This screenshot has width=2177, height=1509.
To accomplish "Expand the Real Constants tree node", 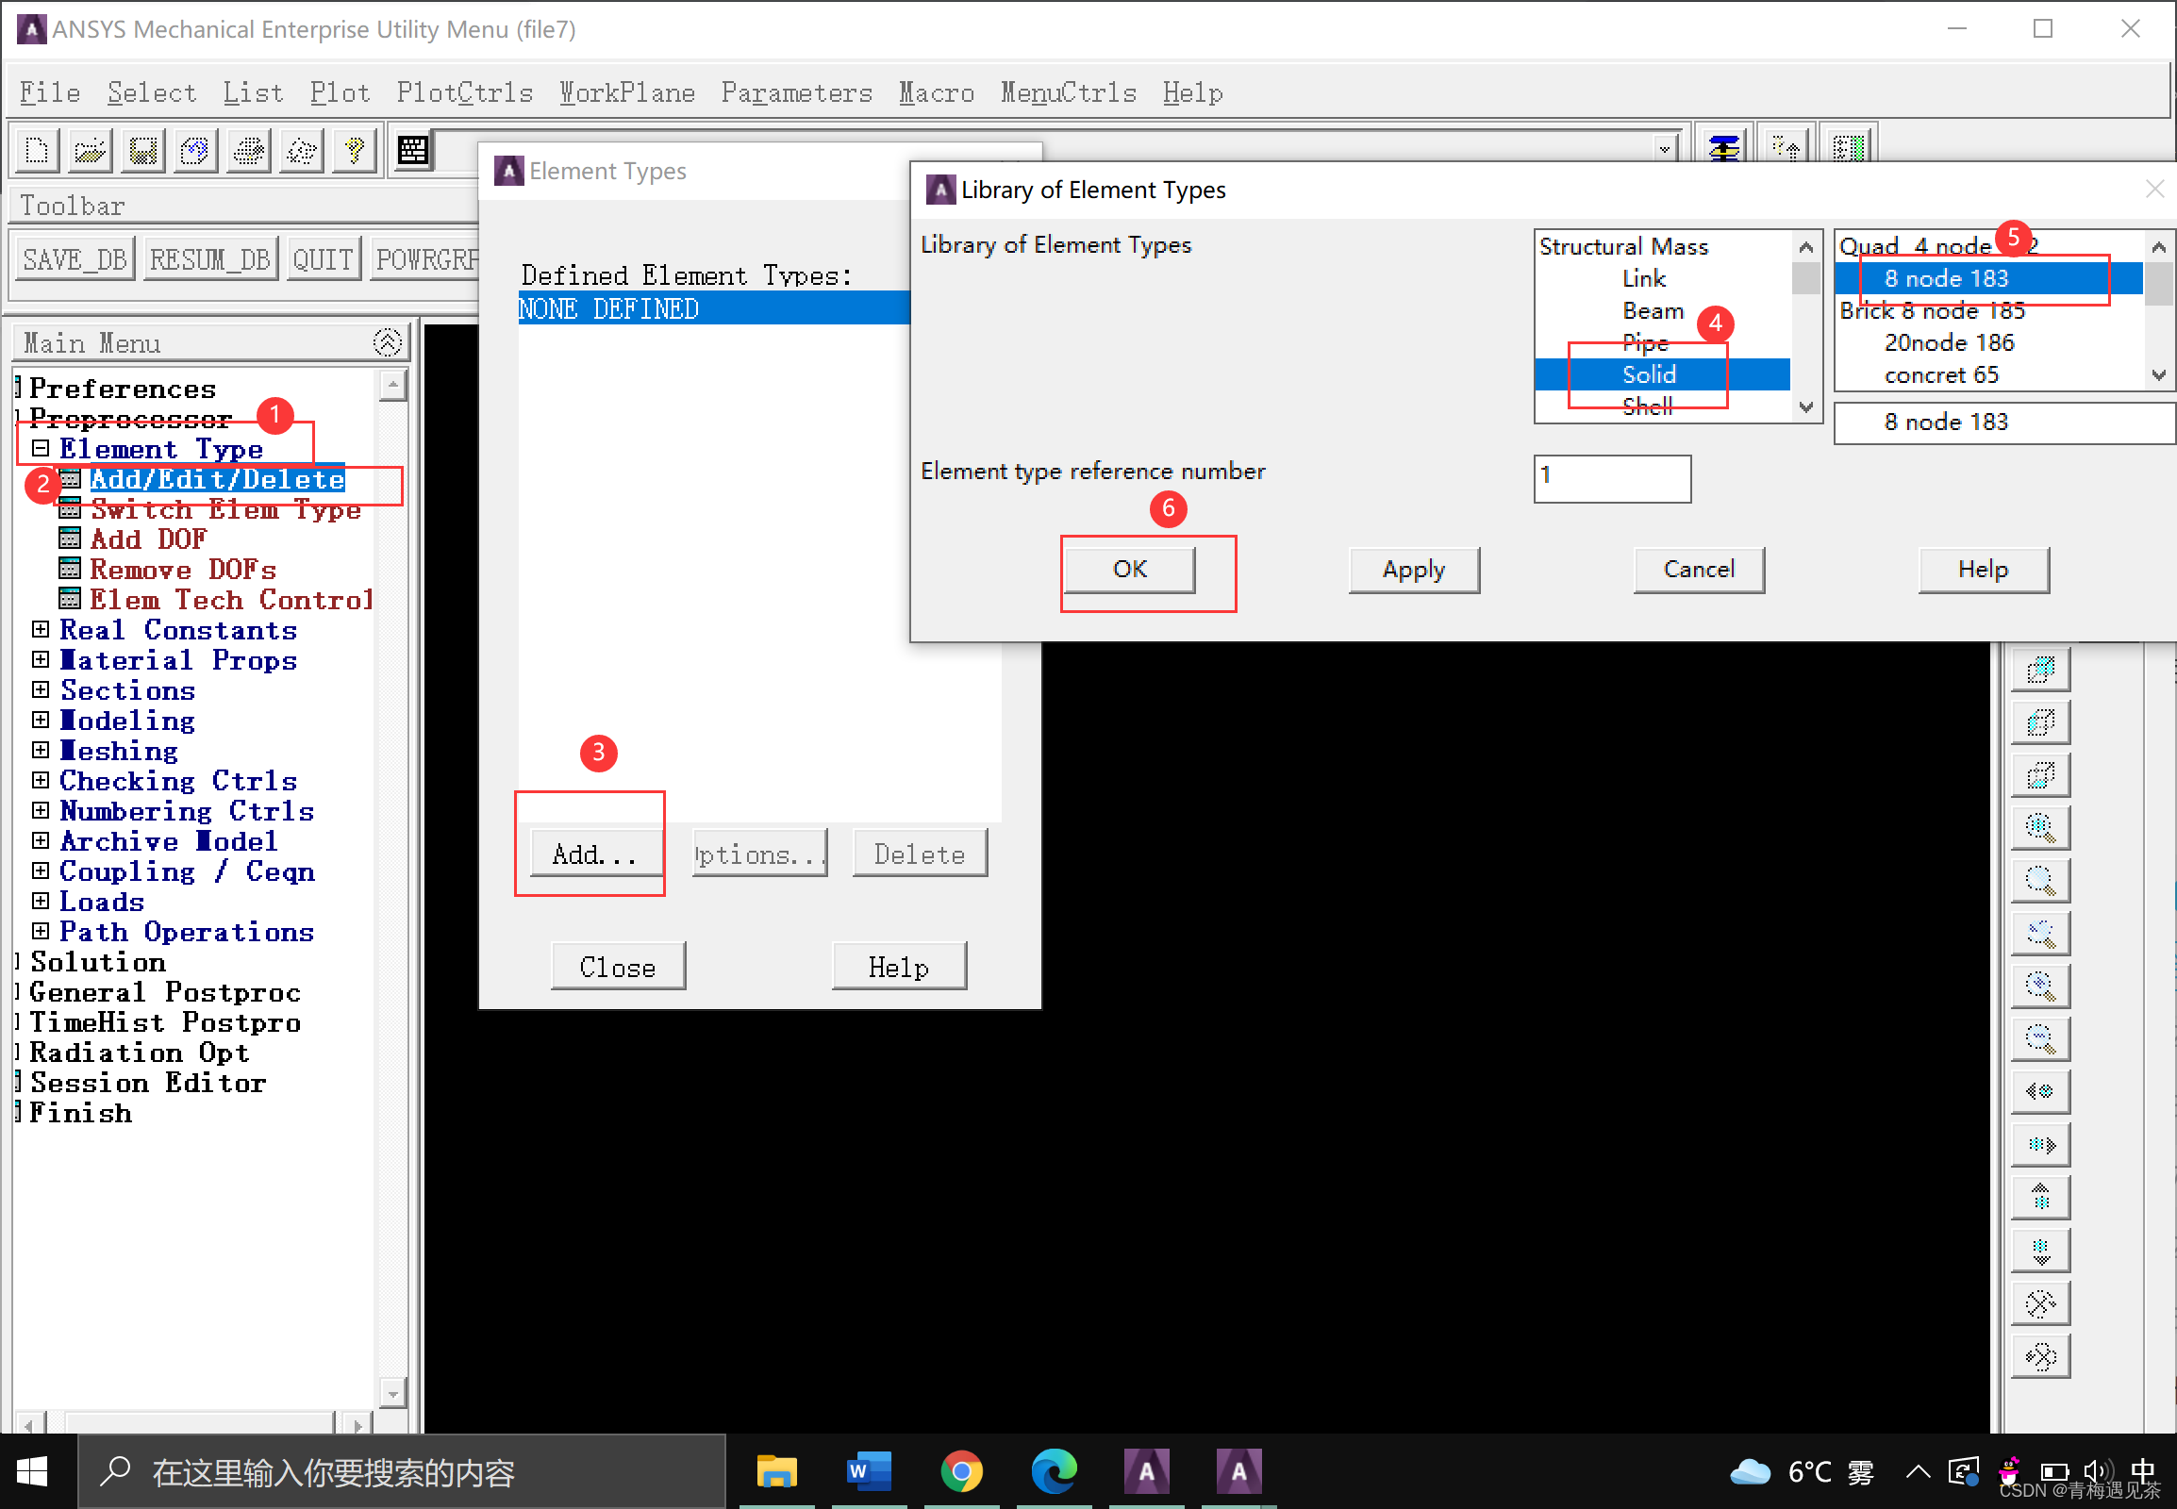I will 41,630.
